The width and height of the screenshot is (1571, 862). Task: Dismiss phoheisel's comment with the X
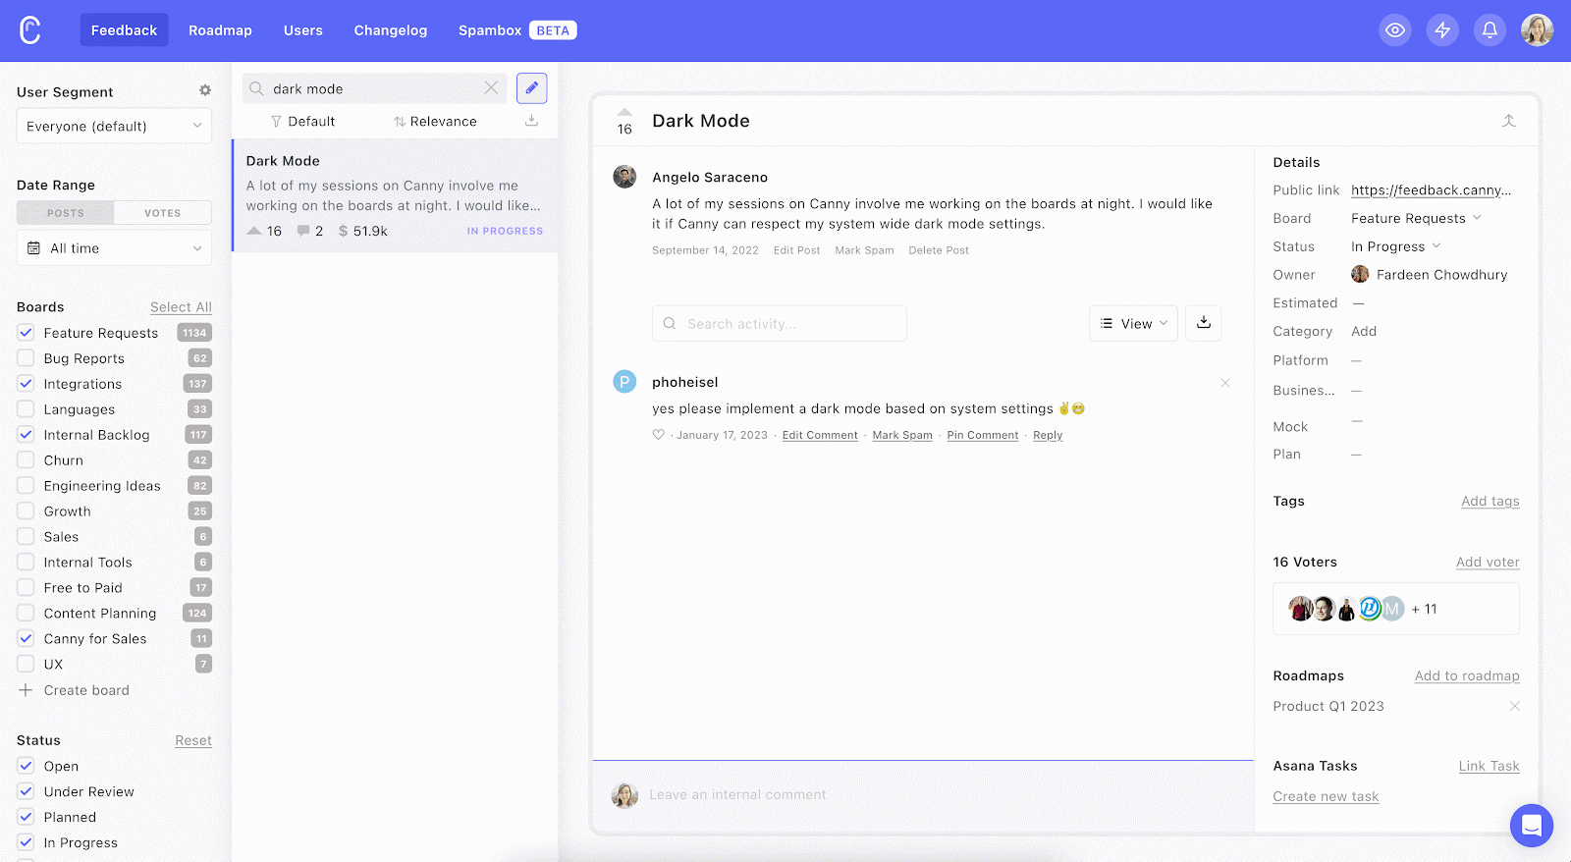[1225, 383]
